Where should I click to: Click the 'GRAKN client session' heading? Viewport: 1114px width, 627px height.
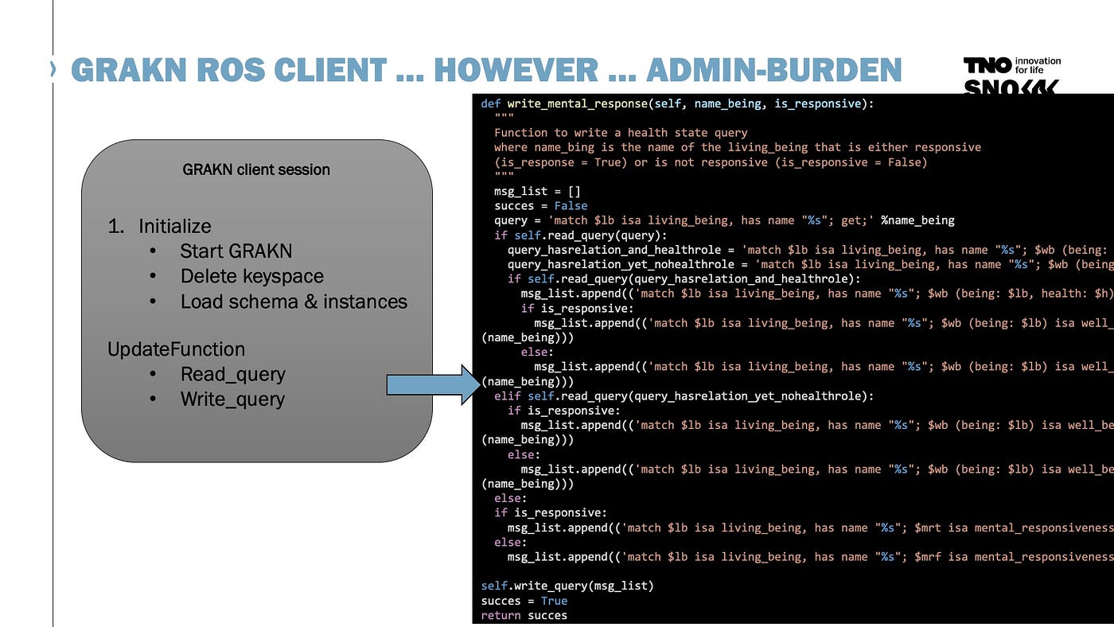[256, 169]
